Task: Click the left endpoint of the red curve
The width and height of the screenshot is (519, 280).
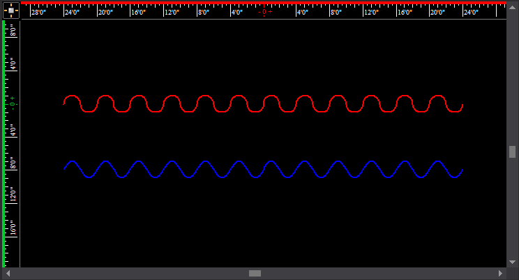Action: pyautogui.click(x=64, y=103)
